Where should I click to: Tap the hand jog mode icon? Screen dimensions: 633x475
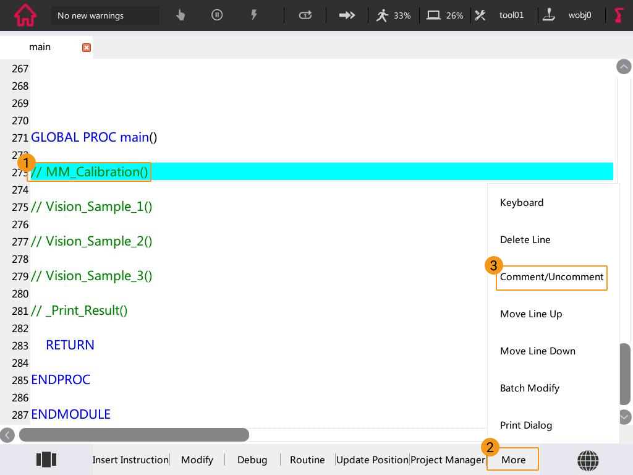click(x=181, y=15)
